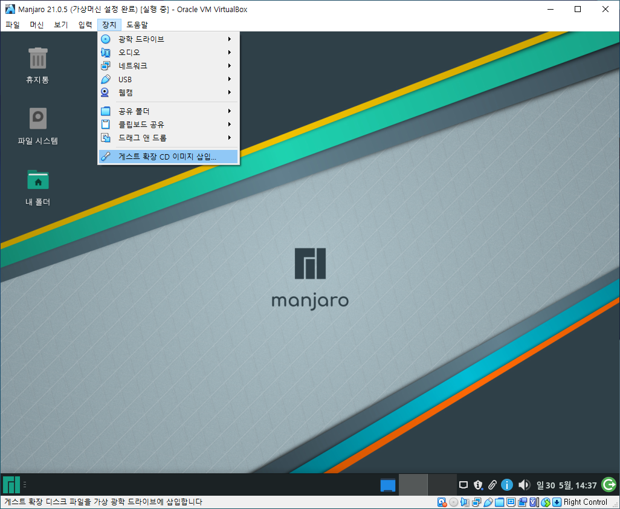620x509 pixels.
Task: Open the 도움말 menu
Action: [x=137, y=25]
